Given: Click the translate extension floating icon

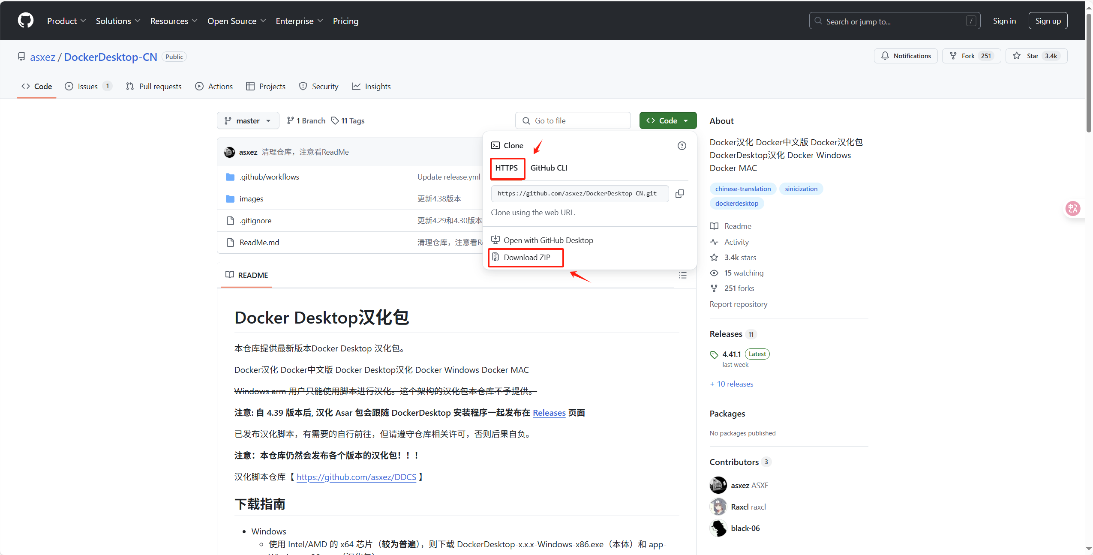Looking at the screenshot, I should point(1073,209).
